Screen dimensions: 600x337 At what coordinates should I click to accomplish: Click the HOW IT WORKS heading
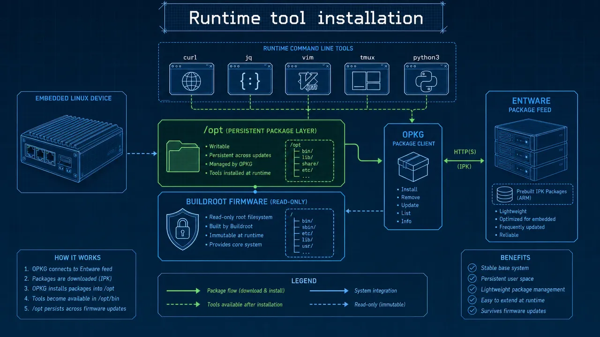77,258
